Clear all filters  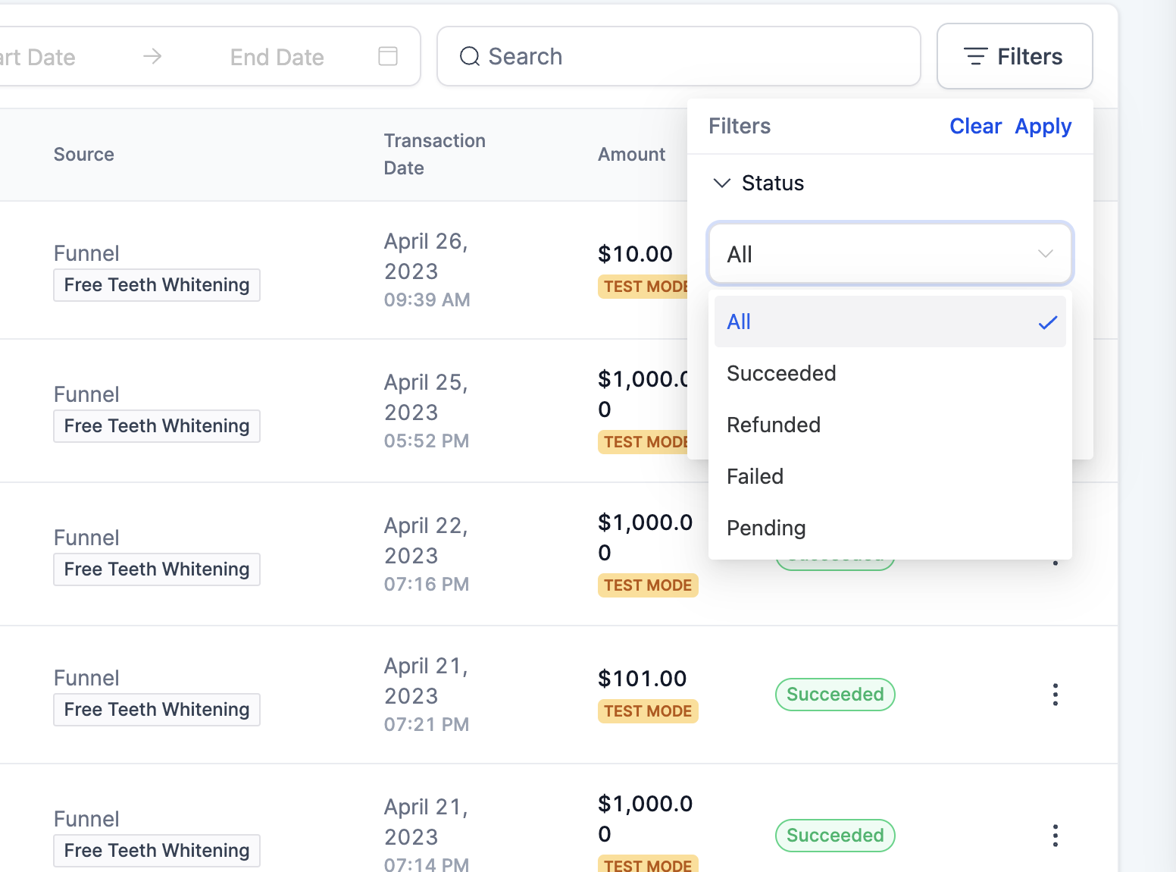point(975,126)
